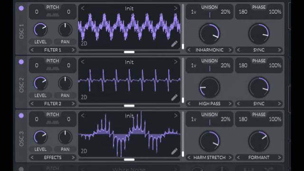The height and width of the screenshot is (171, 304).
Task: Open the OSC 1 wavetable pencil editor
Action: point(174,44)
